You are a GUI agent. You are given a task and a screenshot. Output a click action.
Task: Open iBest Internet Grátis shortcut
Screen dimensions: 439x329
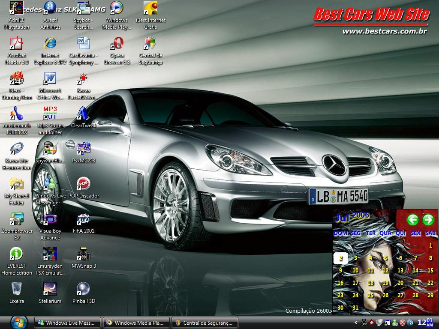tap(150, 15)
